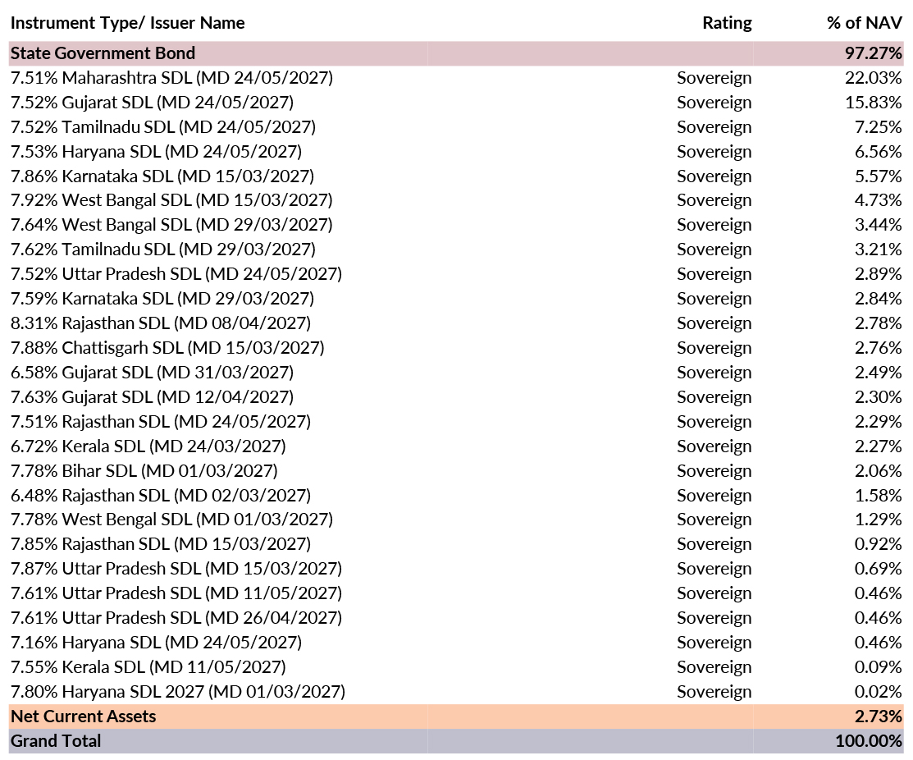Select the 6.72% Kerala SDL entry

pos(148,446)
